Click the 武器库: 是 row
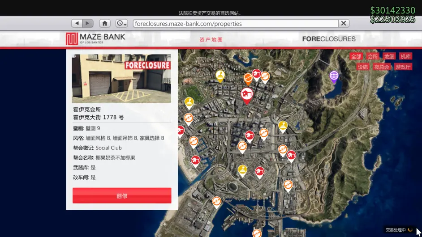The width and height of the screenshot is (422, 237). pyautogui.click(x=84, y=168)
